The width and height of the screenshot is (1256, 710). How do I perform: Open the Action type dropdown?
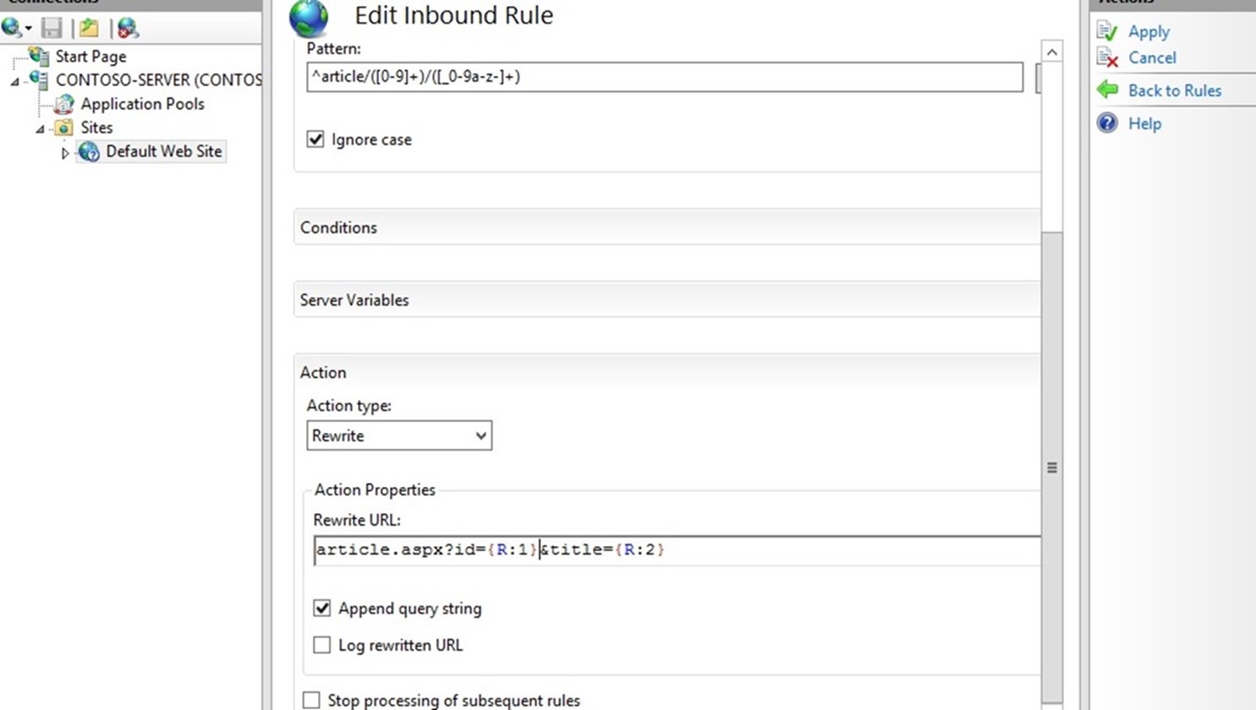[399, 435]
